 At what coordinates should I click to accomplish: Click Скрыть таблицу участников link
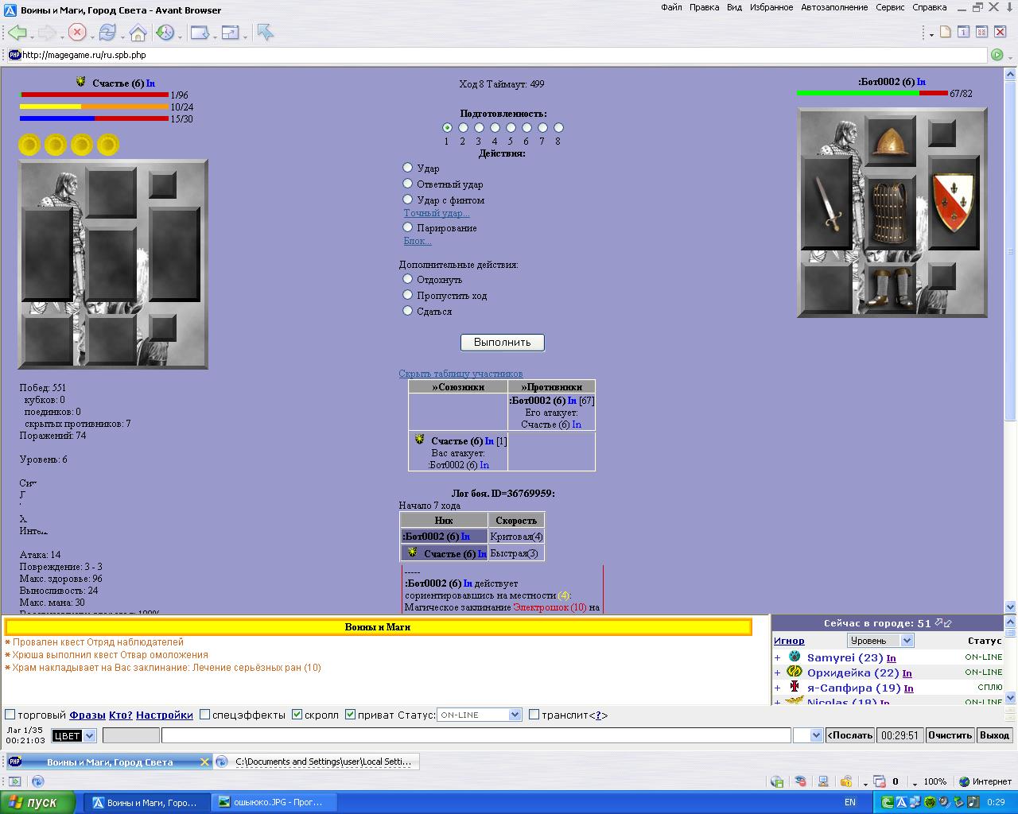pyautogui.click(x=460, y=374)
